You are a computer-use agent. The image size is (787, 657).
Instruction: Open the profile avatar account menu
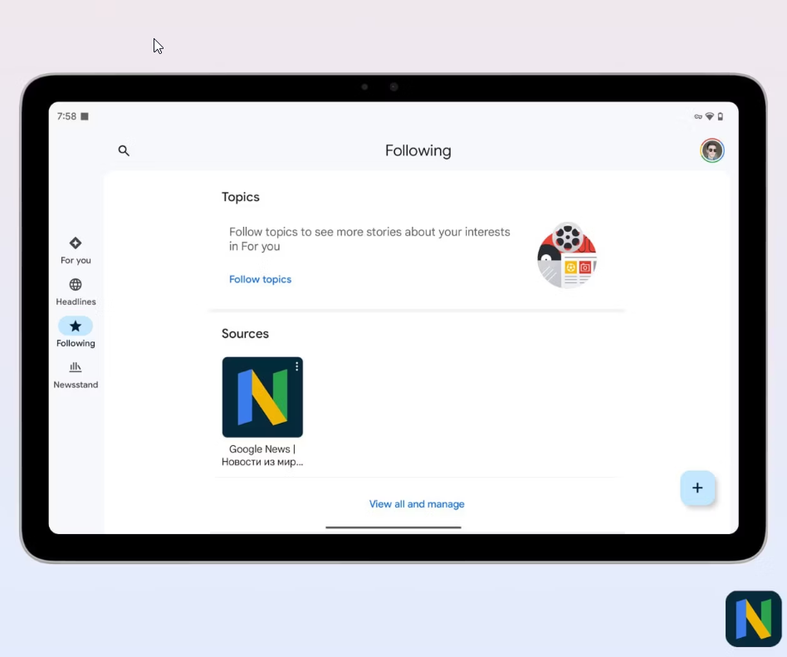coord(711,150)
